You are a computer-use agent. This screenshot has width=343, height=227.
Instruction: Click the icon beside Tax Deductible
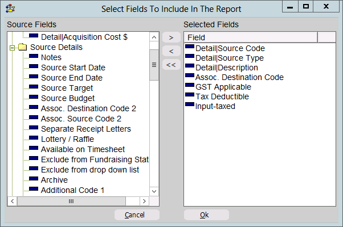[x=190, y=95]
